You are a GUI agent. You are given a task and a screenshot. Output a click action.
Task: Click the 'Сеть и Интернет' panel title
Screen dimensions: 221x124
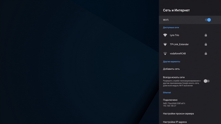click(x=176, y=10)
